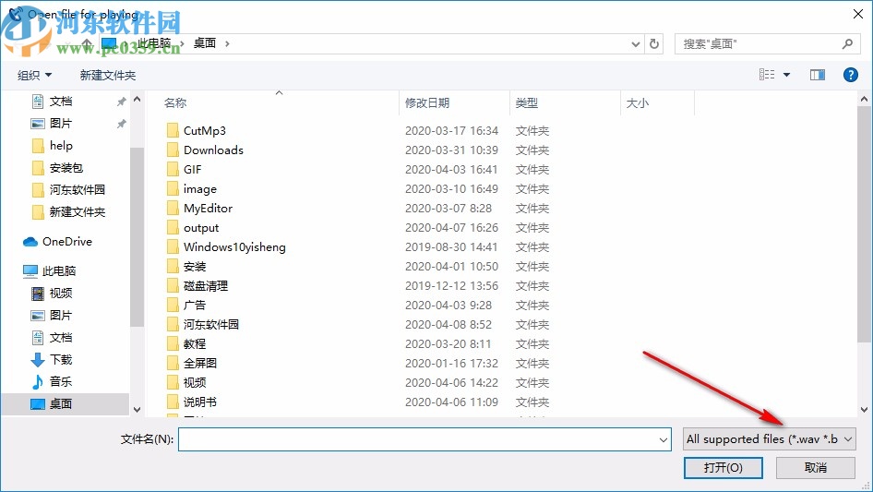Select the Windows10yisheng folder
Viewport: 873px width, 492px height.
234,246
